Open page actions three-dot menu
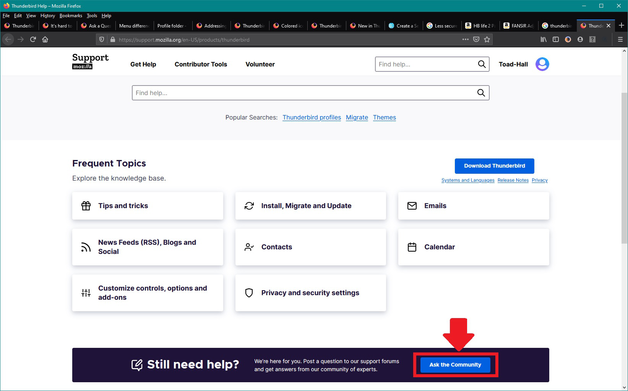 point(465,39)
